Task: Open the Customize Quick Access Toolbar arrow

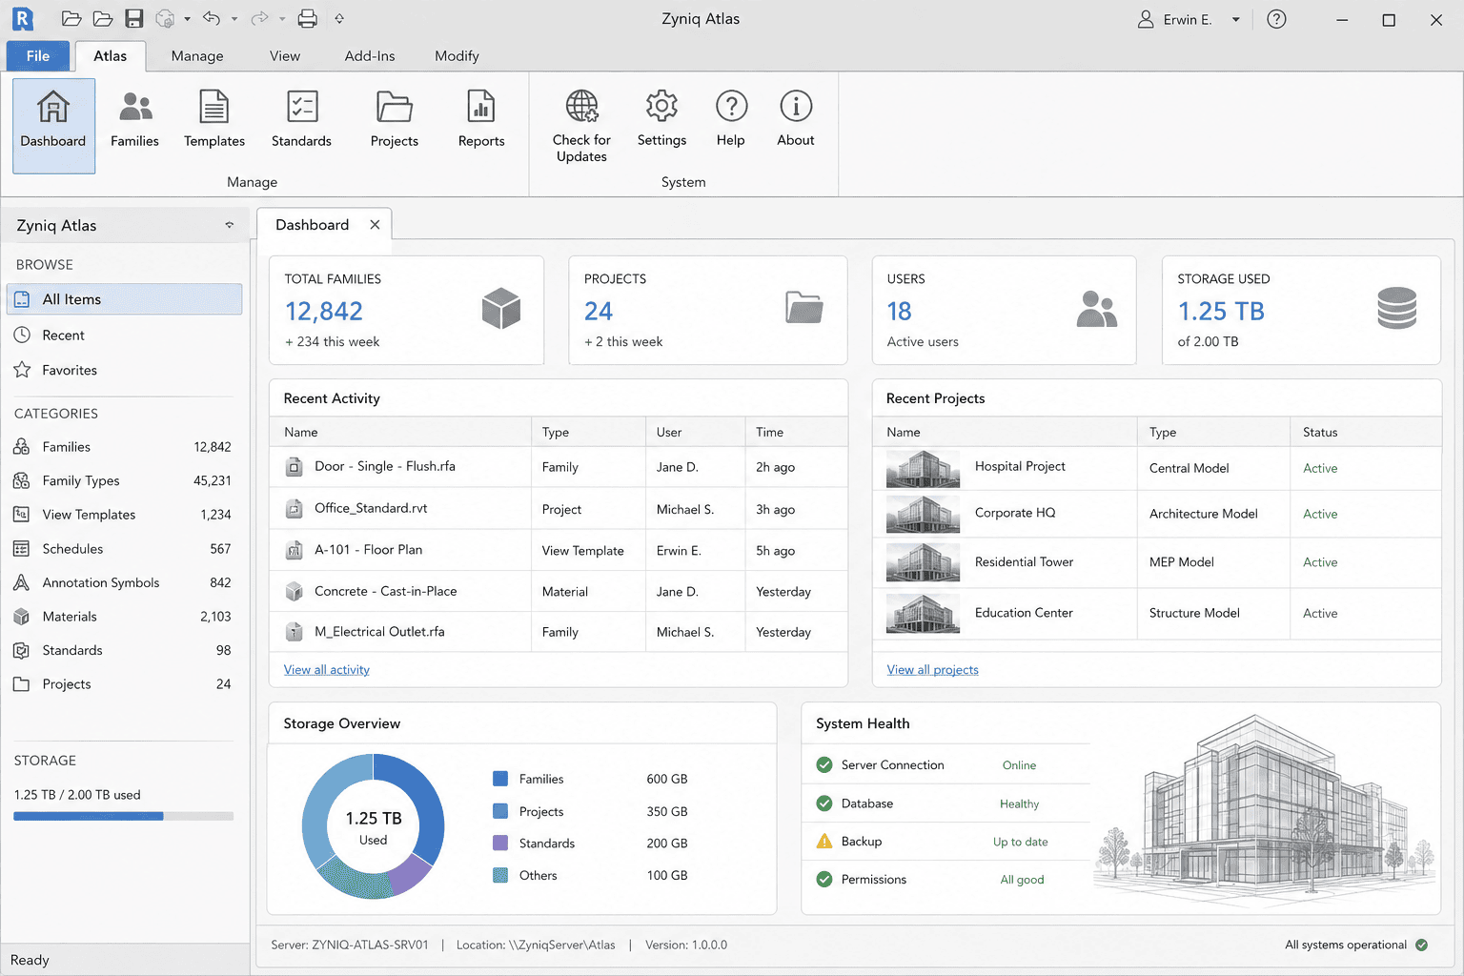Action: coord(339,19)
